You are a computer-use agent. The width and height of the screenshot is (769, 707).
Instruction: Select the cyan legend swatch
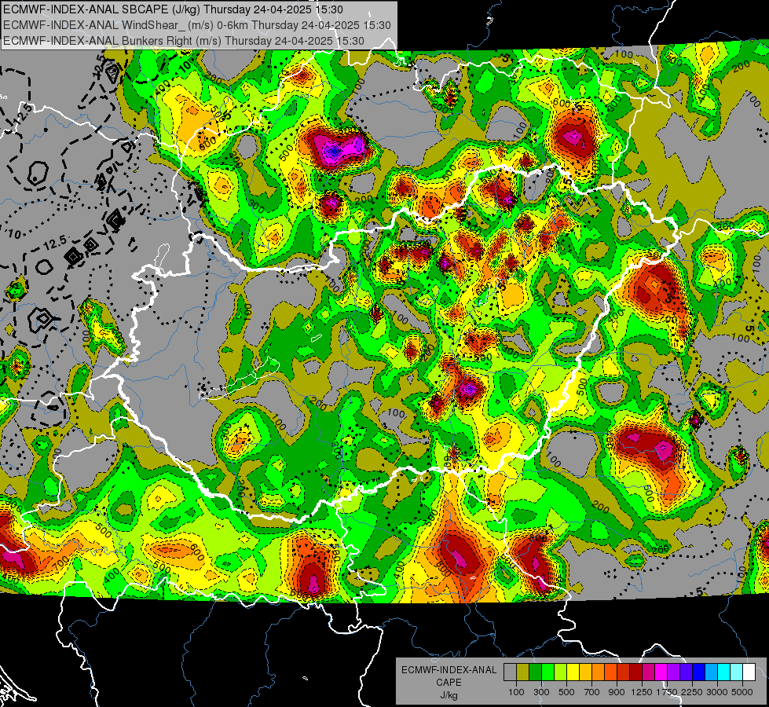coord(723,672)
